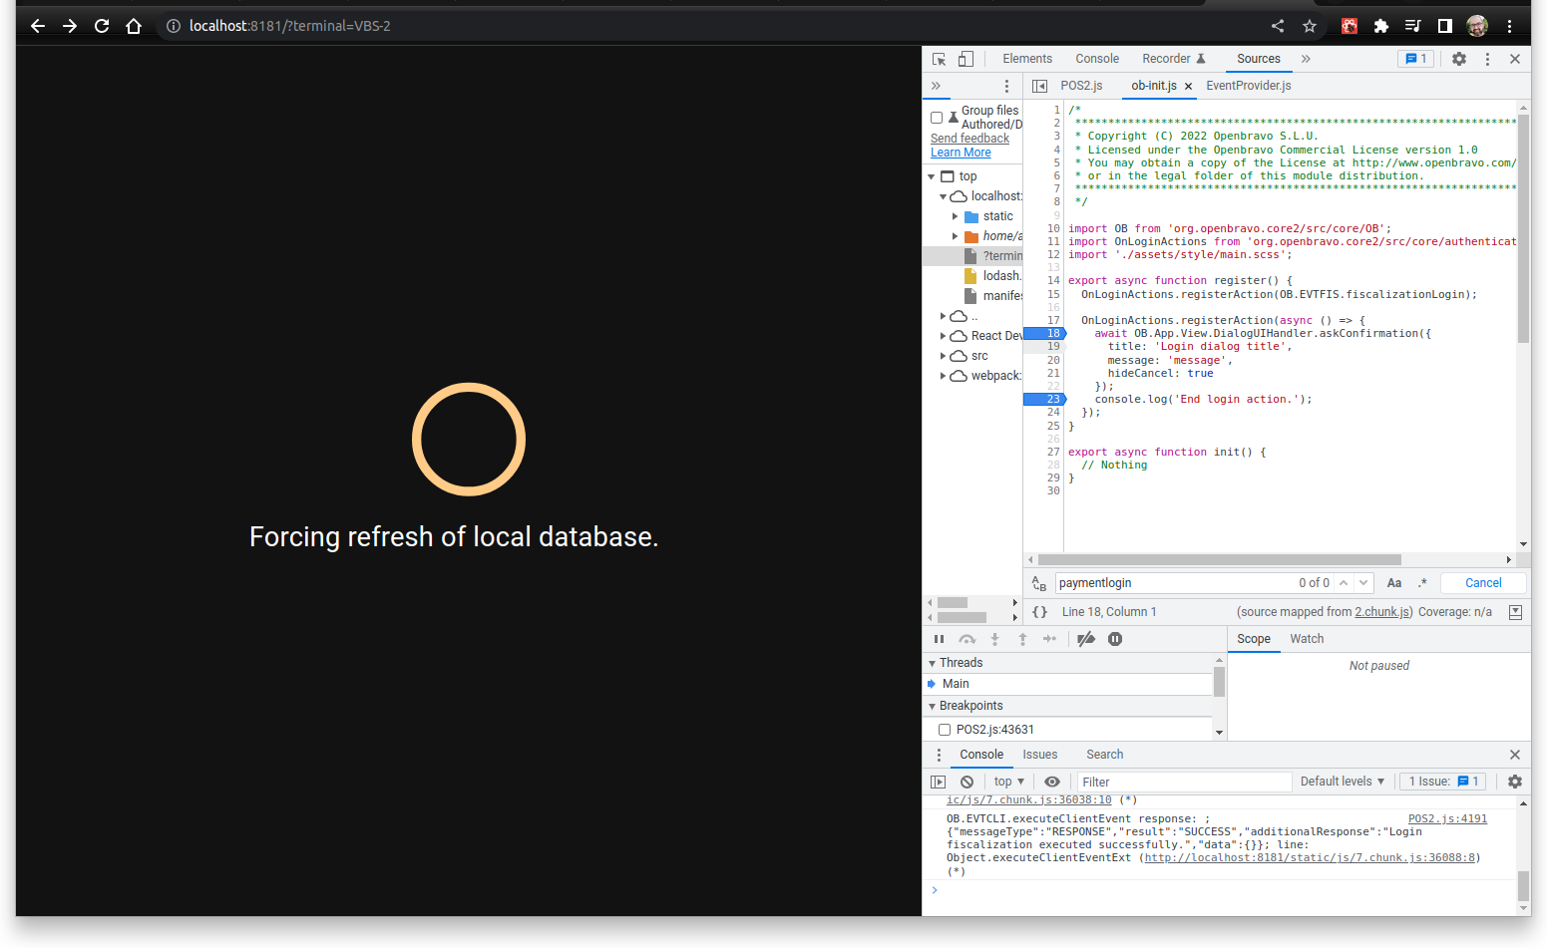Click deactivate breakpoints icon
Viewport: 1547px width, 948px height.
(x=1086, y=639)
